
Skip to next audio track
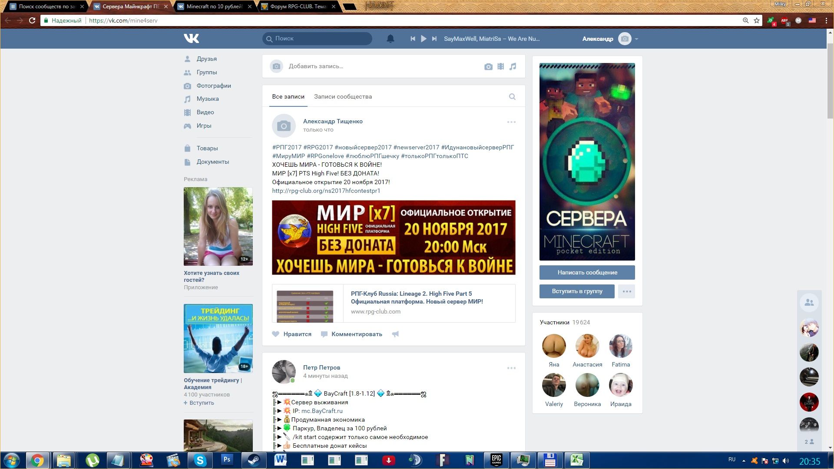coord(434,39)
